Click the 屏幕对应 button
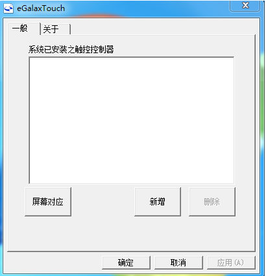The image size is (266, 276). click(x=48, y=201)
